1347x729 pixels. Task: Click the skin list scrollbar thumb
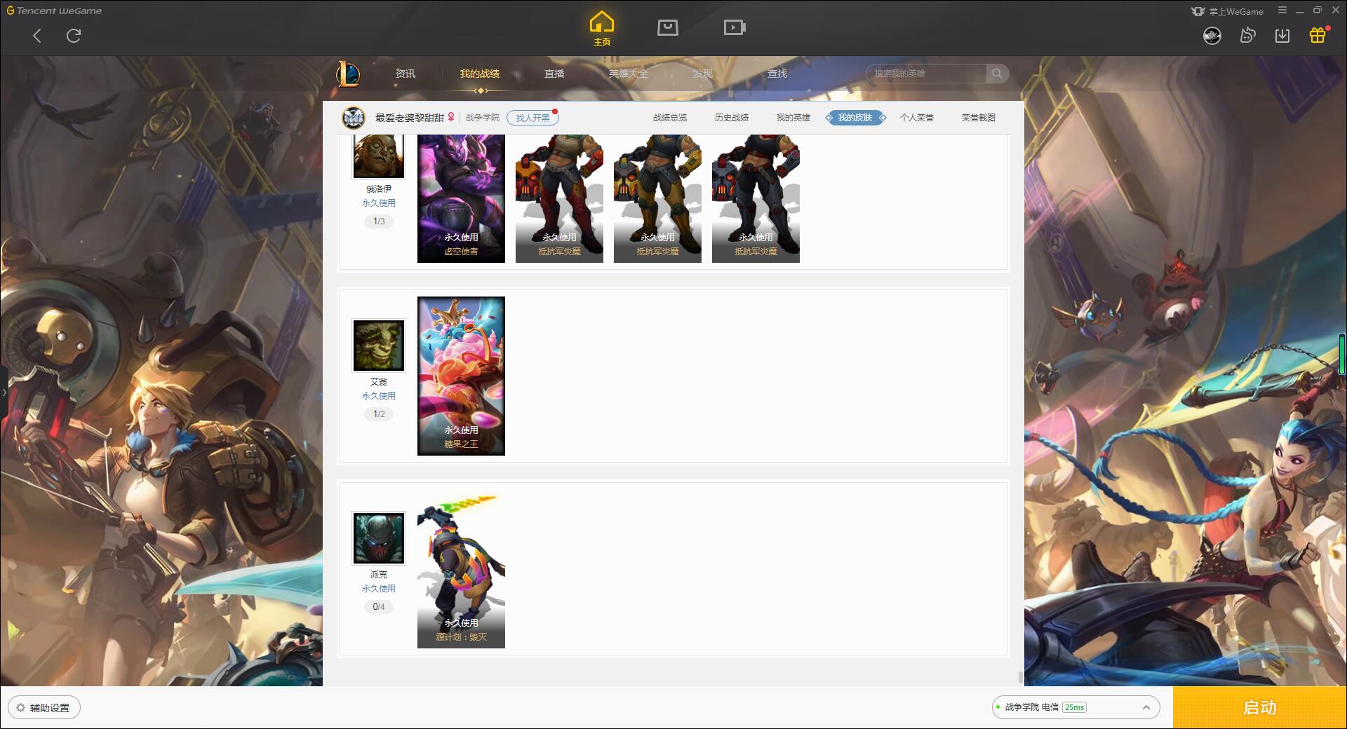(x=1021, y=677)
